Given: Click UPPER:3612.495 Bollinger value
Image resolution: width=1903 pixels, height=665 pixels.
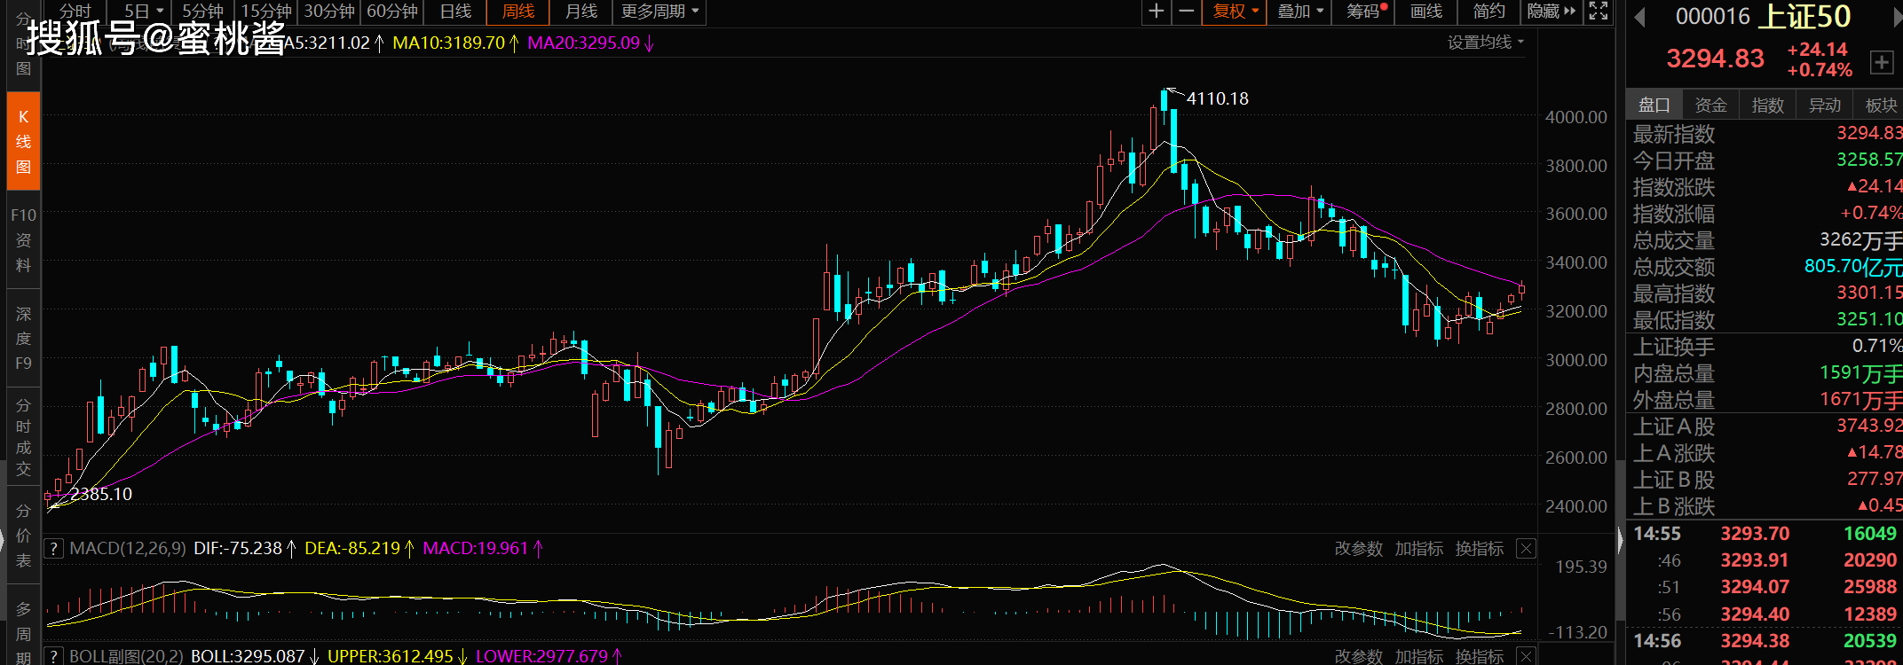Looking at the screenshot, I should [x=391, y=656].
